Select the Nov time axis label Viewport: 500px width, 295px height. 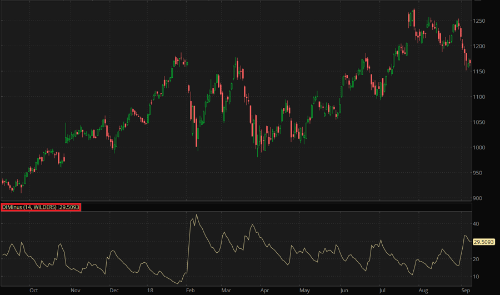click(x=76, y=290)
